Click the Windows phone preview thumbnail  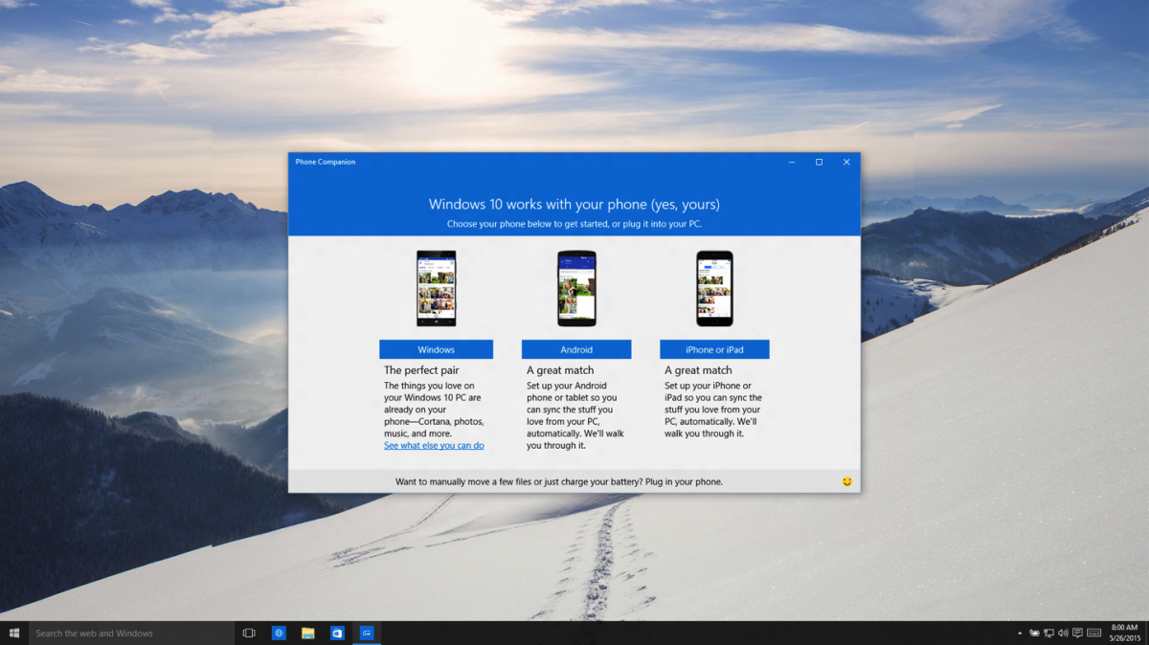(x=437, y=287)
